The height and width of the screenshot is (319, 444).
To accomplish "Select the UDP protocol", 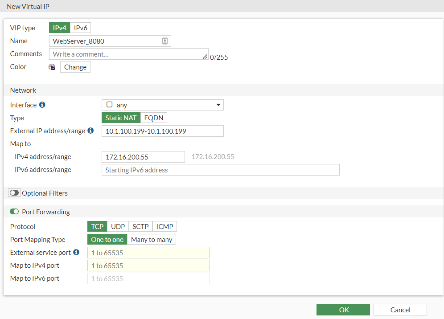I will [117, 226].
